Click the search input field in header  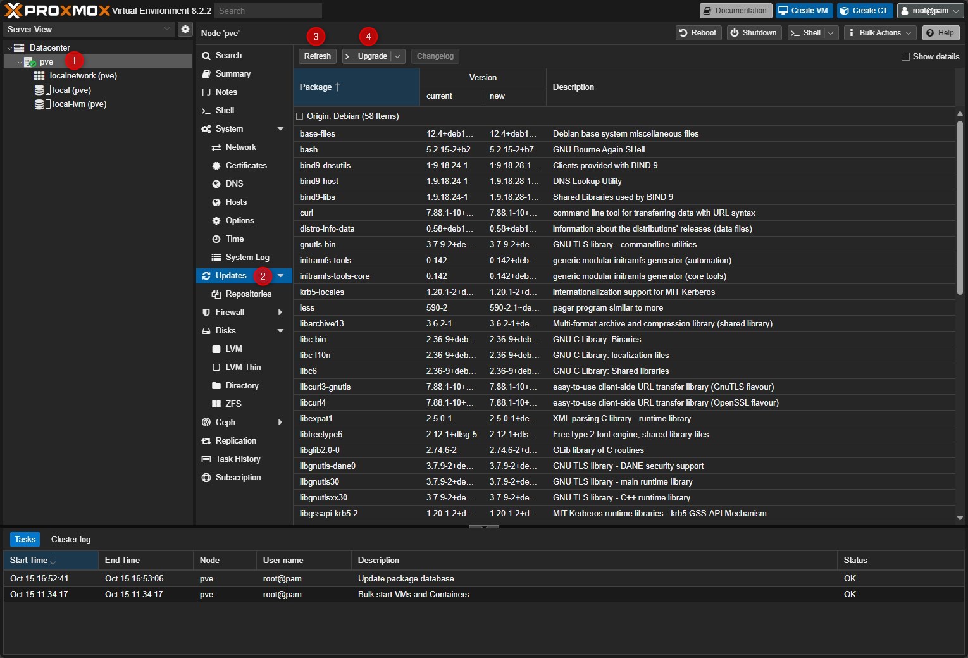268,11
